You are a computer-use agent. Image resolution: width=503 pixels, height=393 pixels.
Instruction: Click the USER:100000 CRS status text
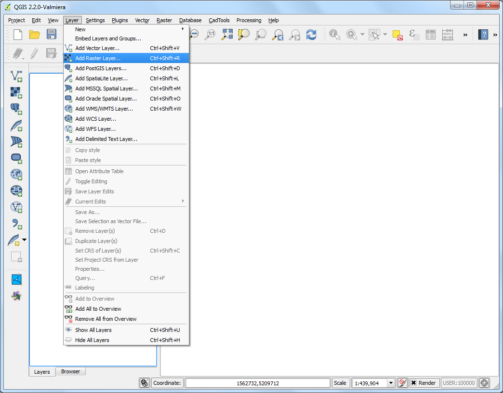click(459, 383)
